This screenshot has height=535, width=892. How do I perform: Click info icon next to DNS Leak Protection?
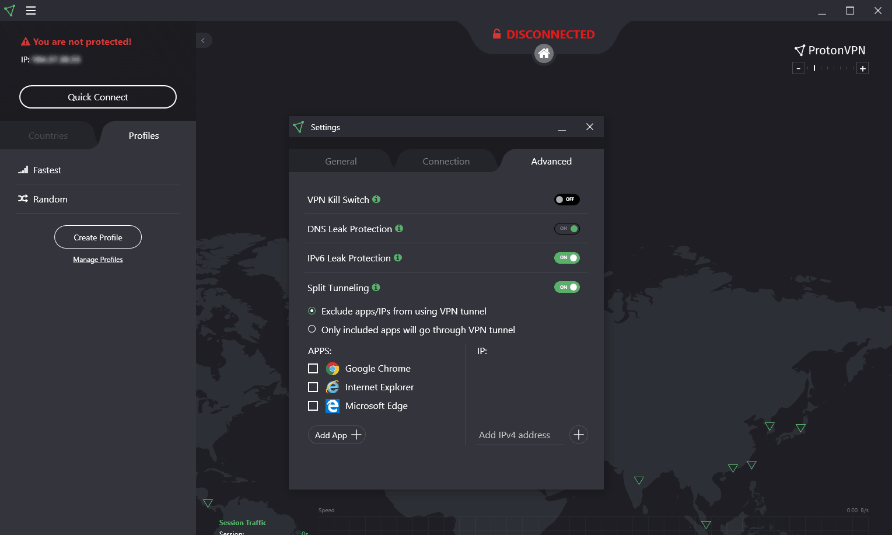(399, 228)
